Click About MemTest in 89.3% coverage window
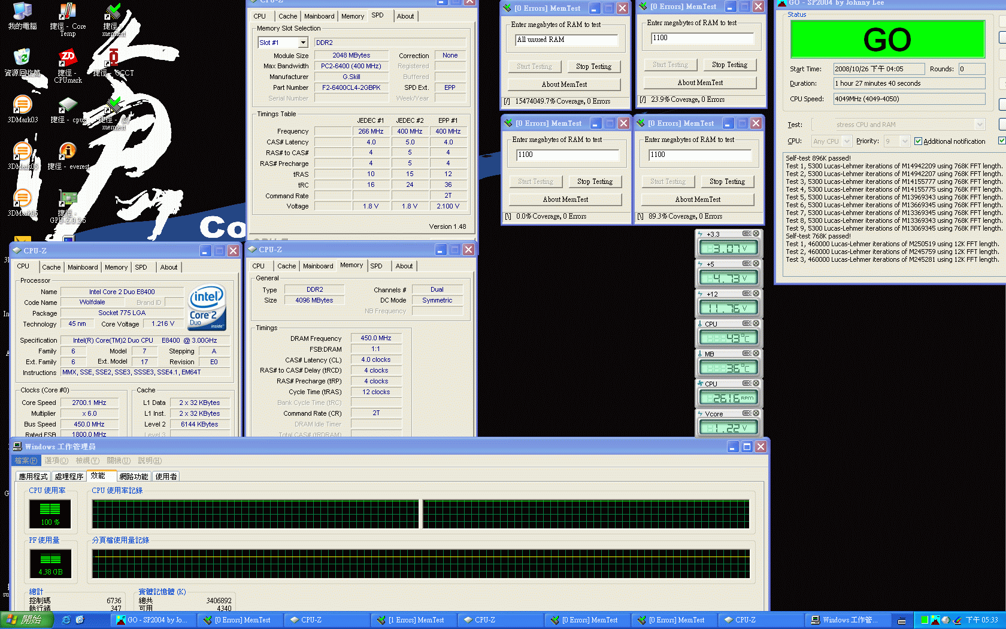Image resolution: width=1006 pixels, height=629 pixels. pyautogui.click(x=698, y=199)
